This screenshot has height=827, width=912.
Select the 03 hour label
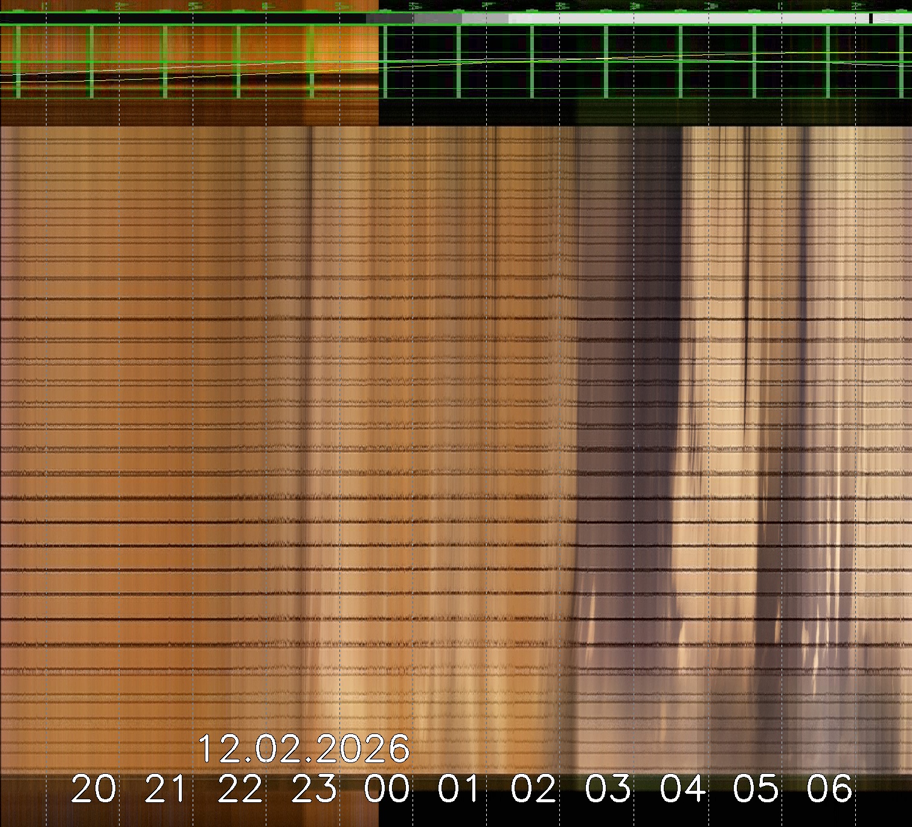[x=608, y=789]
